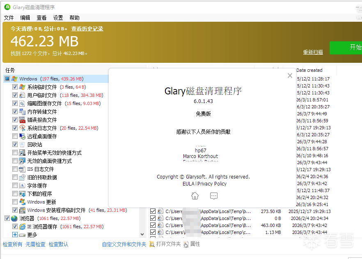Open the 帮助 menu
The width and height of the screenshot is (362, 259).
(x=74, y=18)
